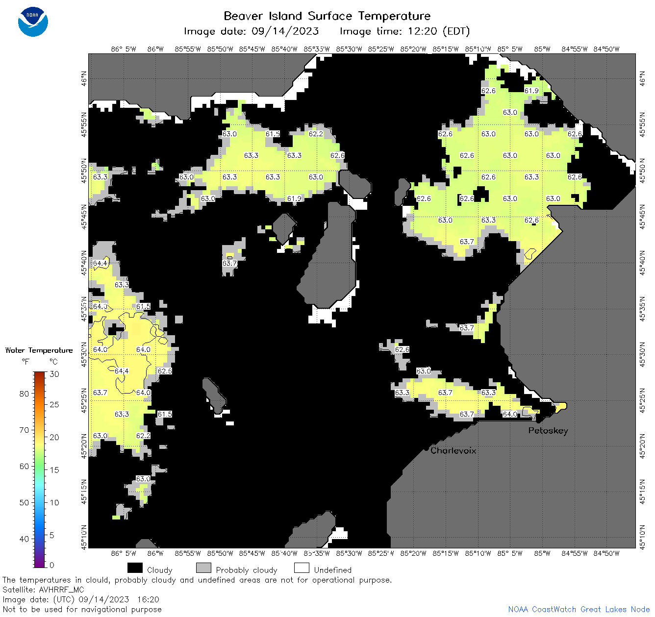Click the °C unit label on the legend
655x617 pixels.
(x=53, y=362)
